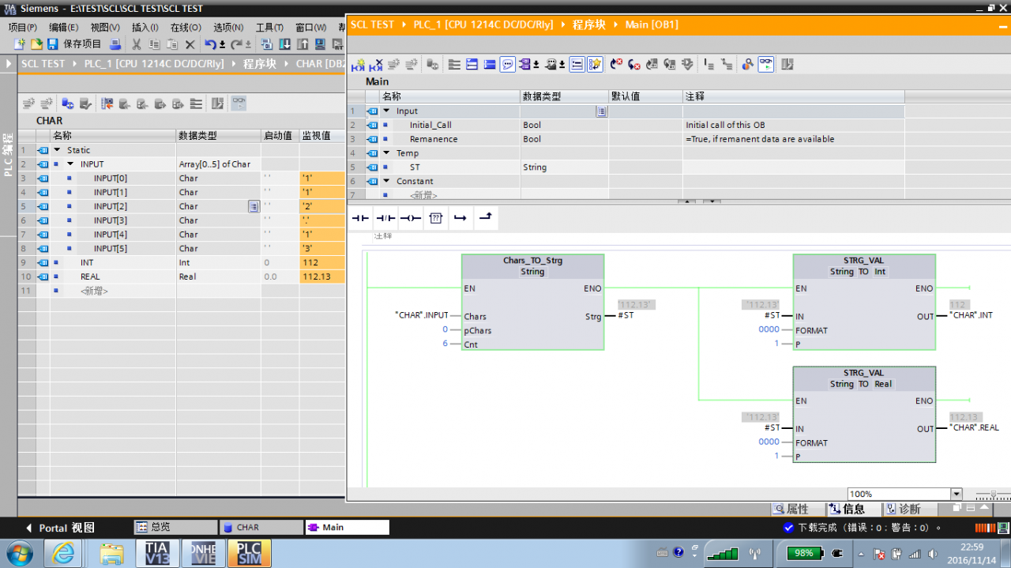Open the 在线(O) menu
This screenshot has width=1011, height=568.
(186, 27)
